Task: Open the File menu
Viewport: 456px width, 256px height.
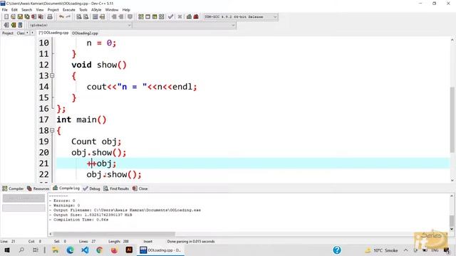Action: (5, 10)
